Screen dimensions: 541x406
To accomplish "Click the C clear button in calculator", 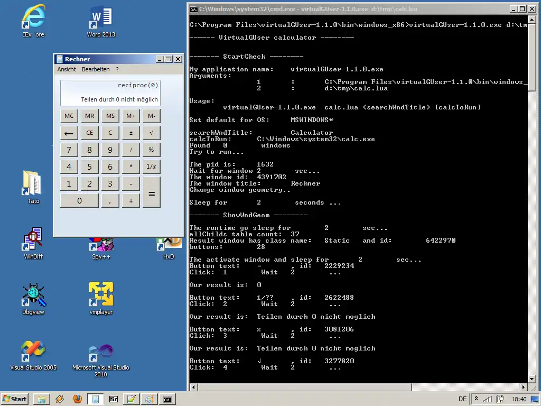I will point(110,133).
